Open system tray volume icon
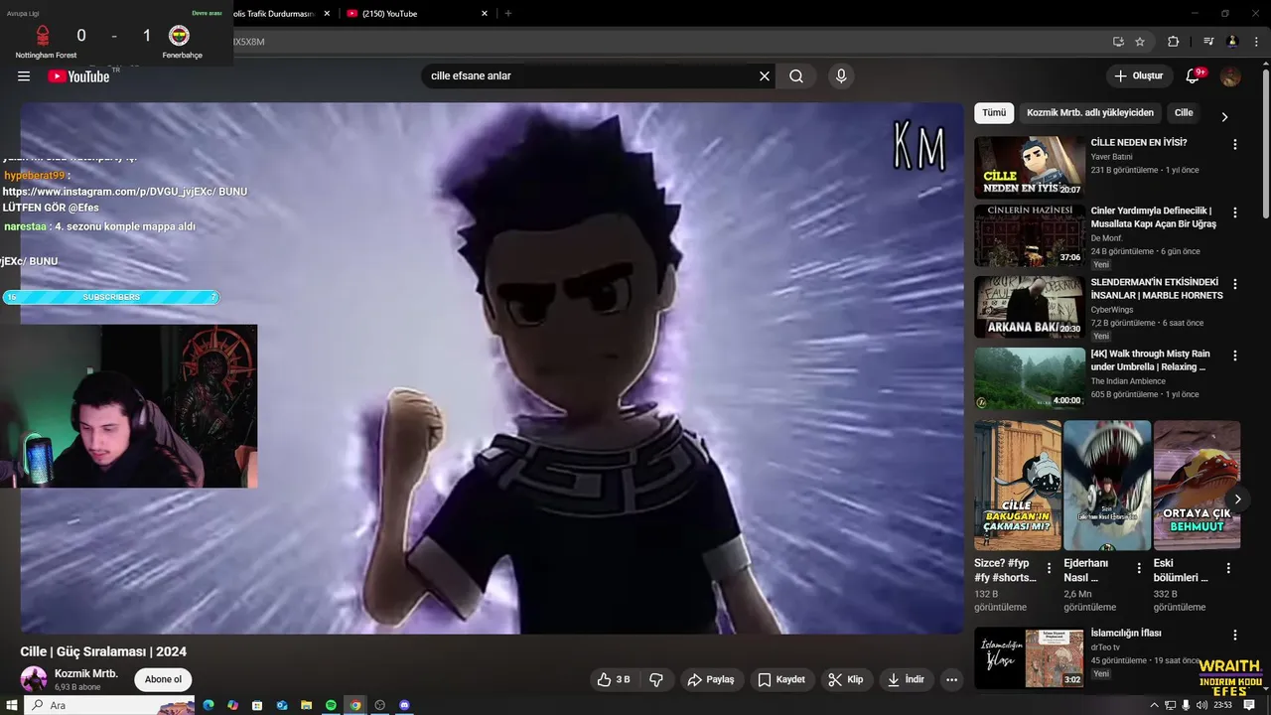 point(1201,705)
